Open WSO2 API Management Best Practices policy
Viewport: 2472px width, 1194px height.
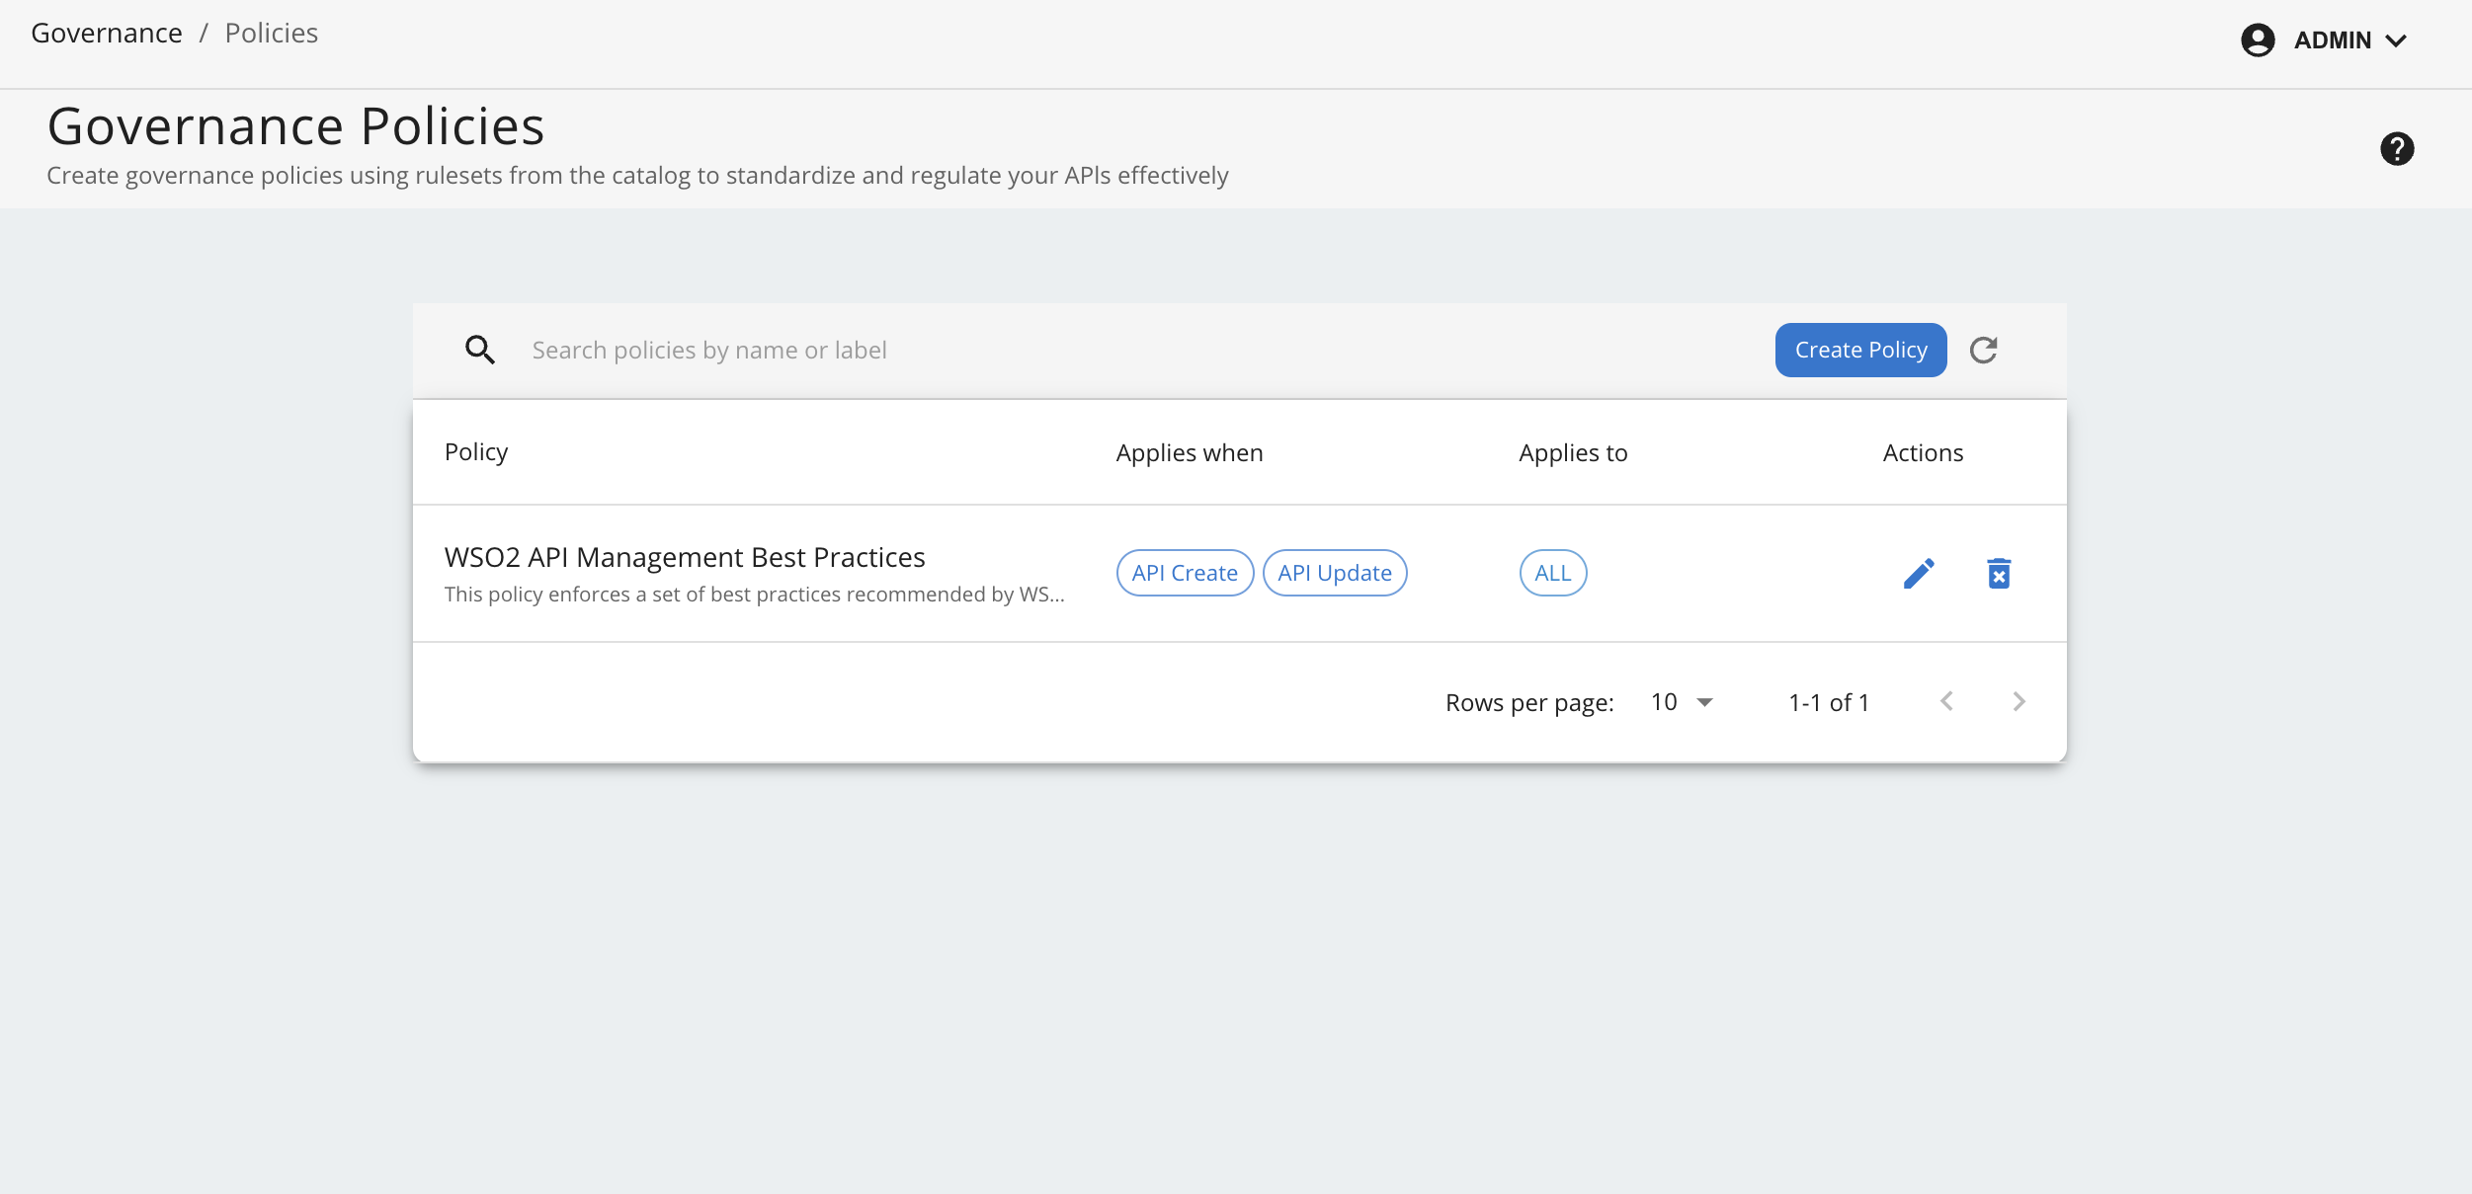tap(684, 558)
